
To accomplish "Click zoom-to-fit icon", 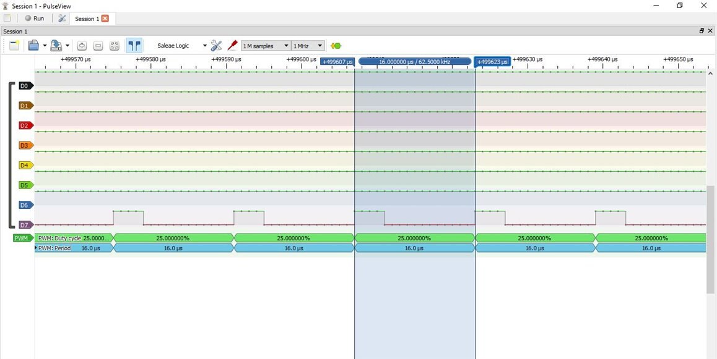I will (114, 46).
